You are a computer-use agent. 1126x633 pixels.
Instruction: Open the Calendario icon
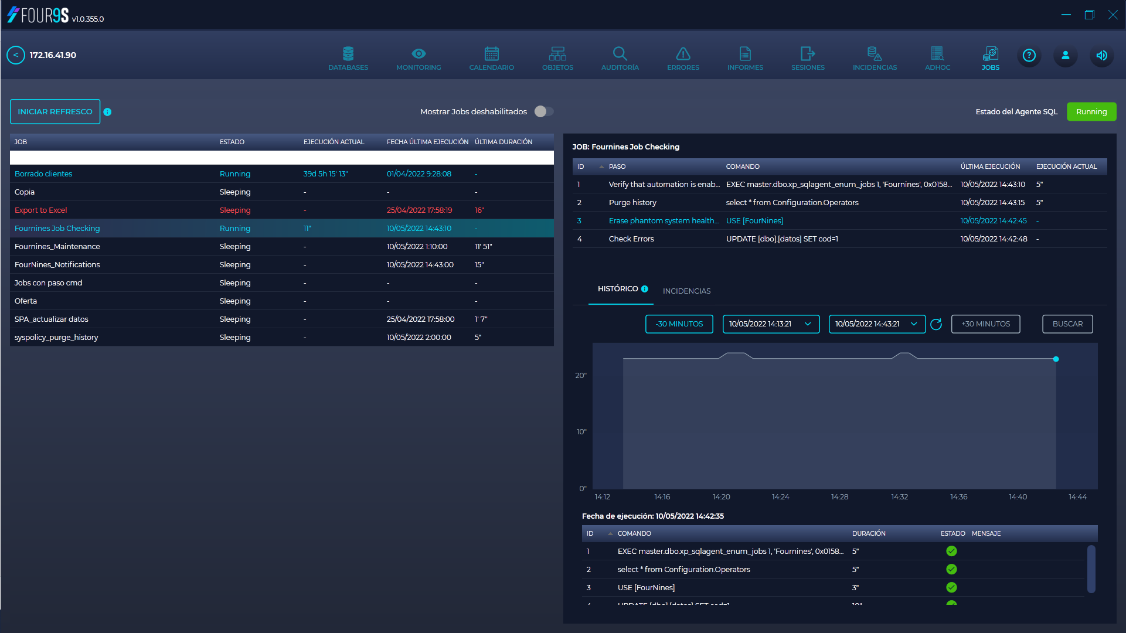point(491,55)
